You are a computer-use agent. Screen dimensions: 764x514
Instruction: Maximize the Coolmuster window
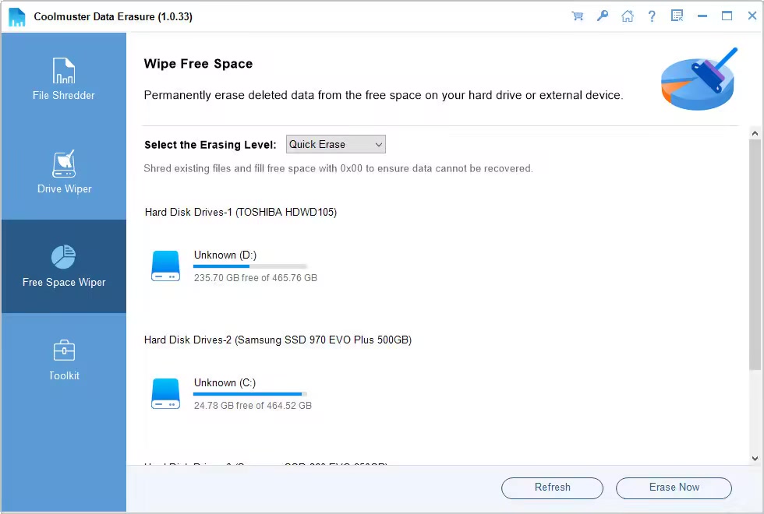point(727,16)
